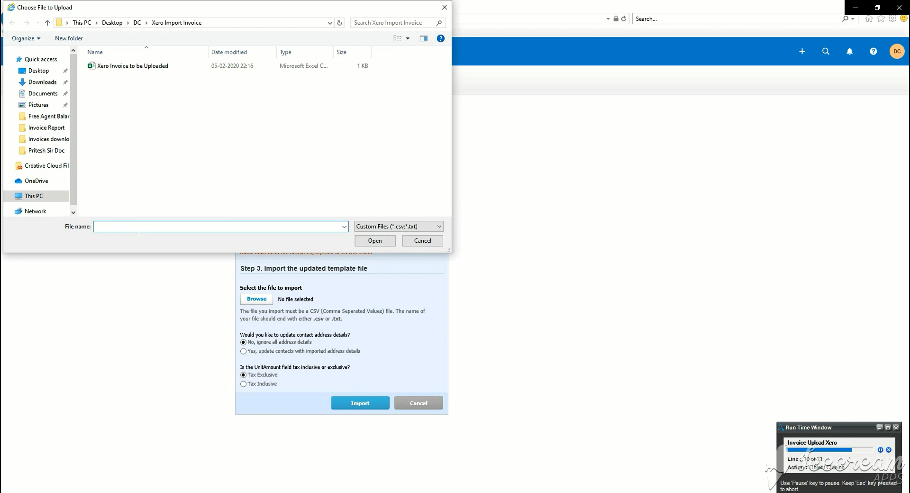Click the Invoice Upload Xero progress bar

point(830,450)
